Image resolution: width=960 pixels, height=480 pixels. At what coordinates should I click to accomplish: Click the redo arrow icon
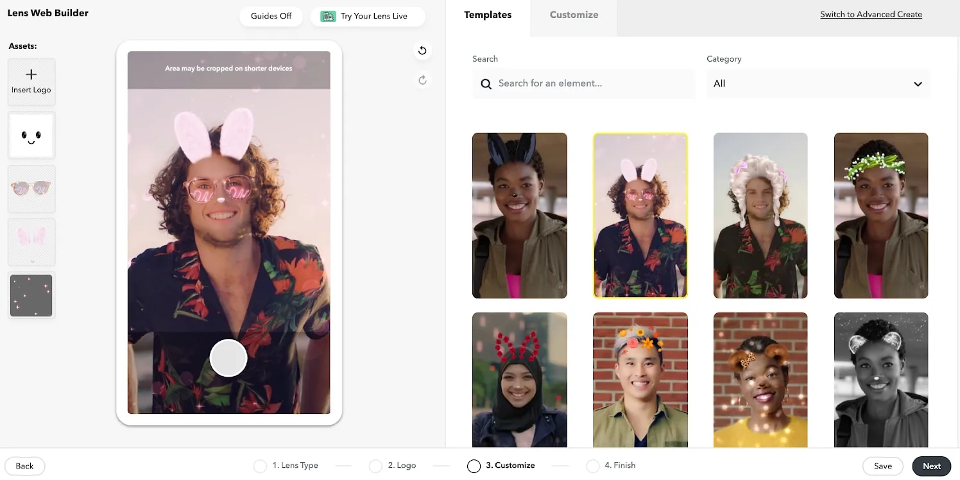pyautogui.click(x=422, y=80)
